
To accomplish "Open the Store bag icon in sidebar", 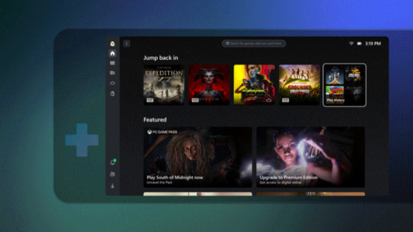I will (112, 94).
